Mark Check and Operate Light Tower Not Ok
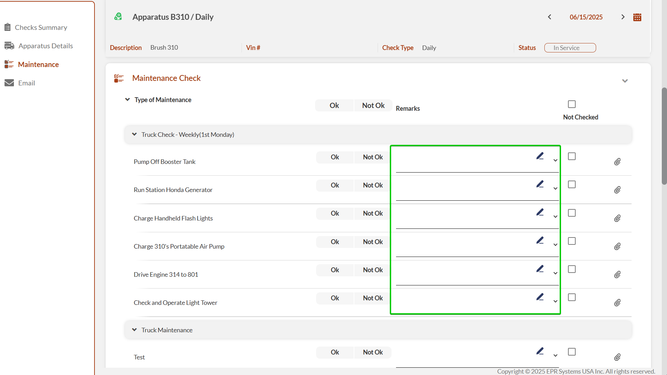The image size is (667, 375). [373, 298]
